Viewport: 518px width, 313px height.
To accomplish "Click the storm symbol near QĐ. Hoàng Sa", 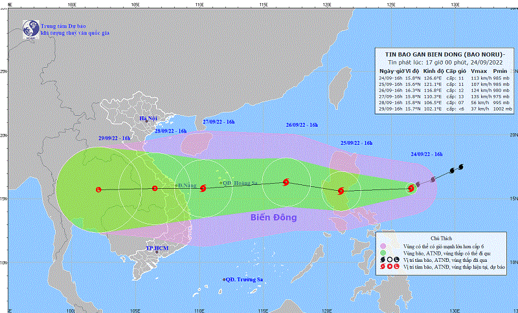I will 203,188.
